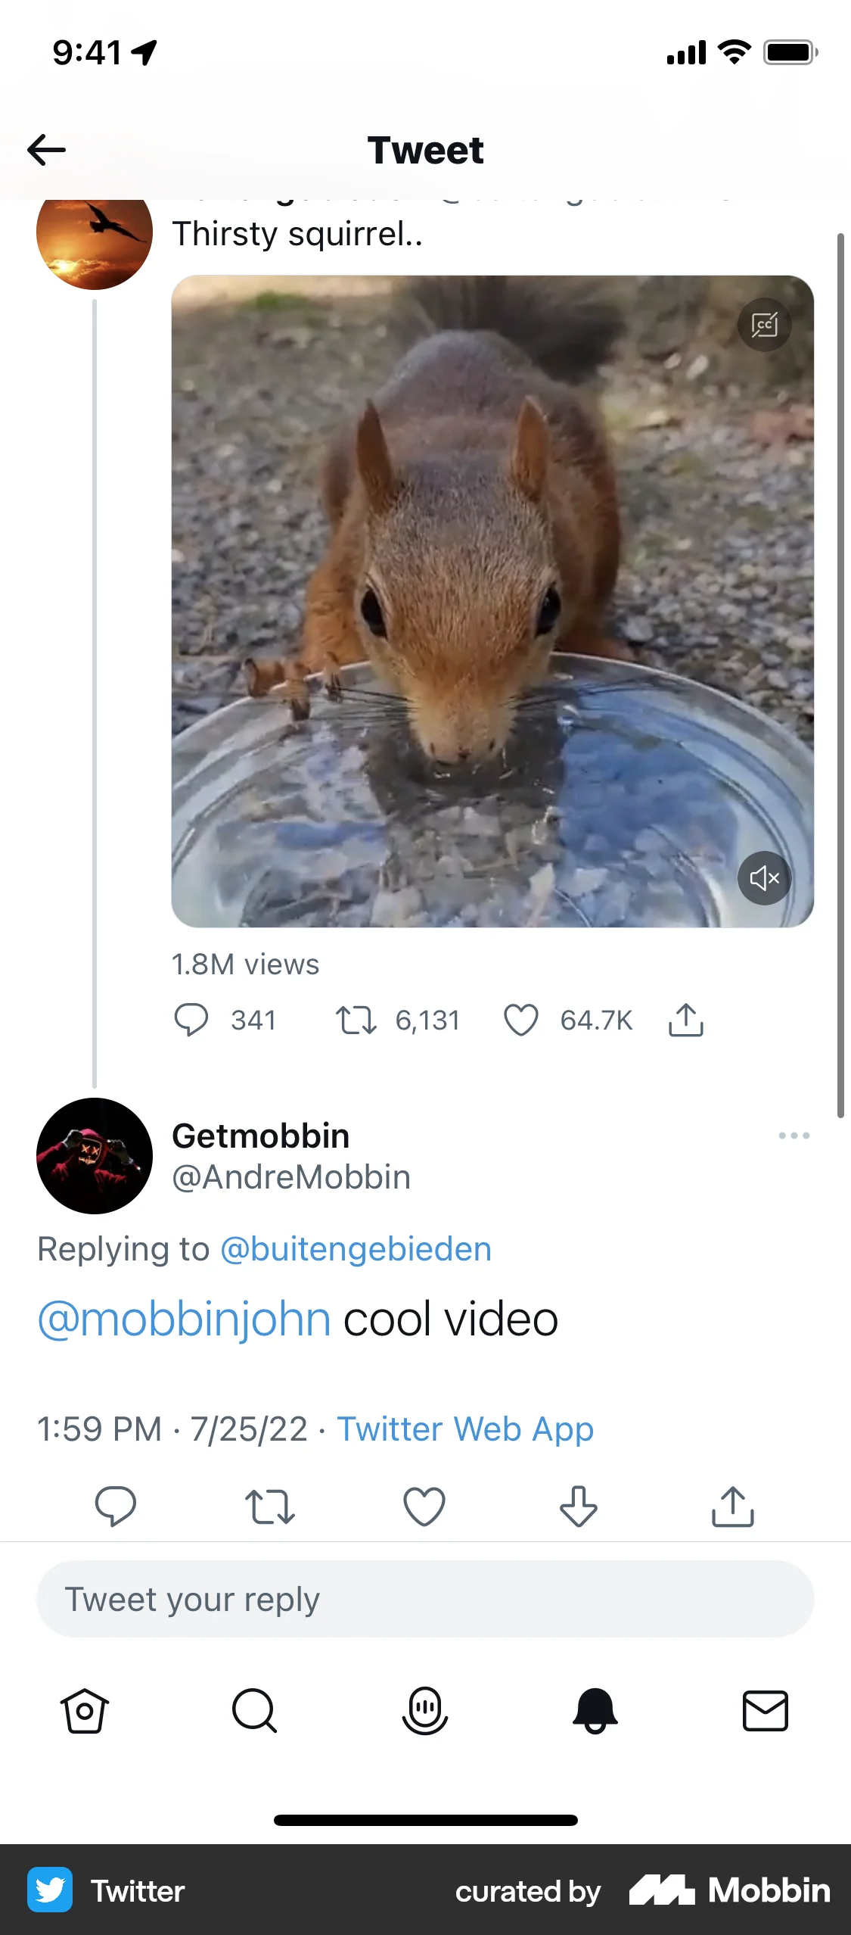The height and width of the screenshot is (1935, 851).
Task: Play the Thirsty squirrel video thumbnail
Action: pos(492,601)
